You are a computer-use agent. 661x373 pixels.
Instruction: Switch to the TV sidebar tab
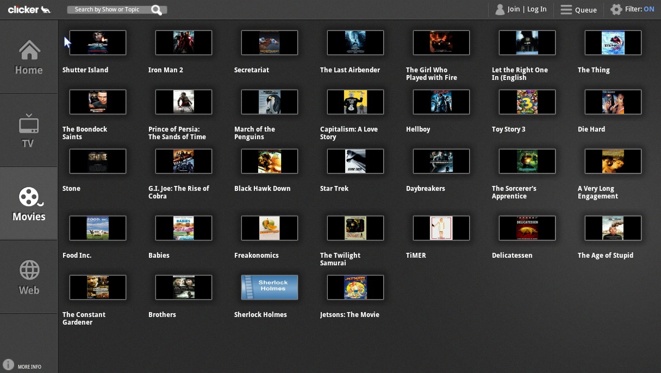click(x=29, y=130)
